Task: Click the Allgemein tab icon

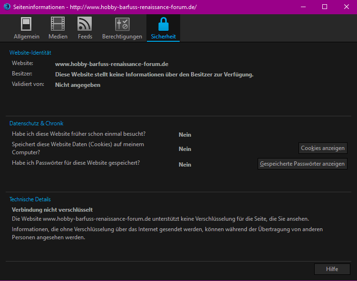Action: tap(27, 24)
